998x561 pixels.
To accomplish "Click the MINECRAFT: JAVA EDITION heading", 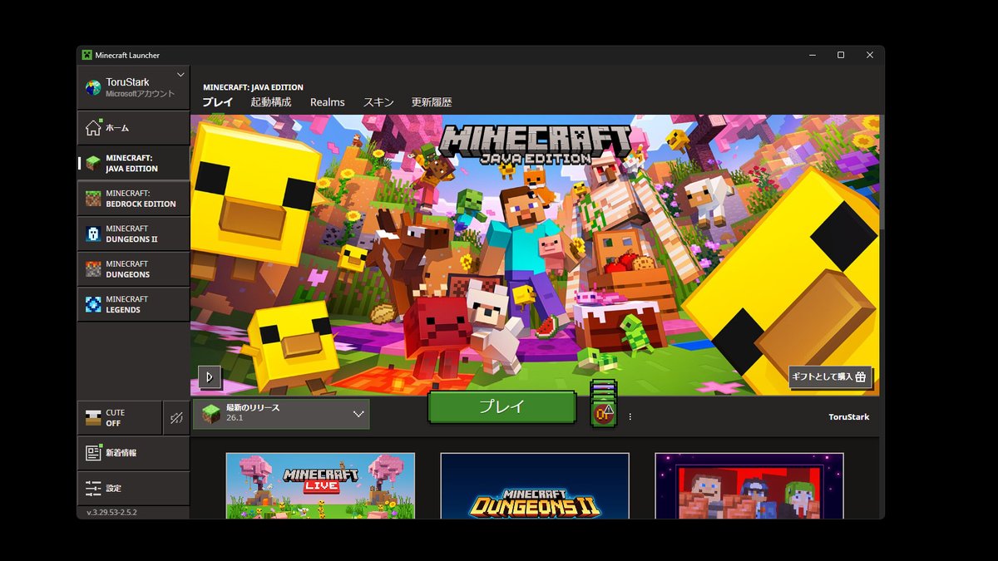I will pos(253,87).
